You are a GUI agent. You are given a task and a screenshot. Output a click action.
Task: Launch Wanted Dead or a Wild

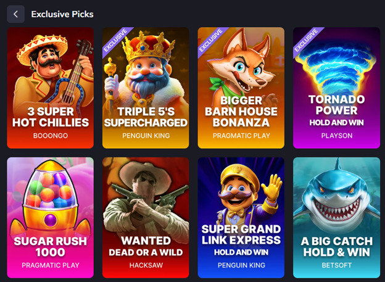[146, 218]
